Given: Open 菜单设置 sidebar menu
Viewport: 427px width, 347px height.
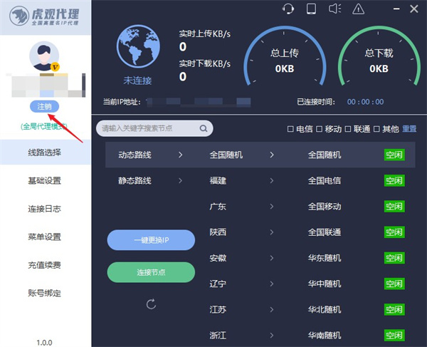Looking at the screenshot, I should (x=46, y=237).
